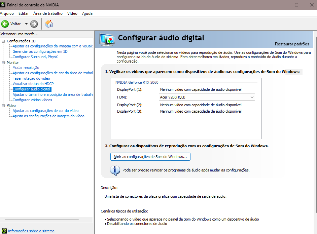Go to the home page icon
Image resolution: width=317 pixels, height=234 pixels.
tap(49, 24)
